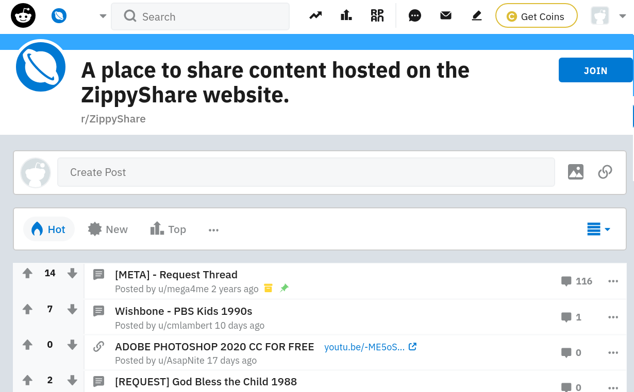Click the text post icon beside Request Thread
The height and width of the screenshot is (392, 634).
[98, 274]
